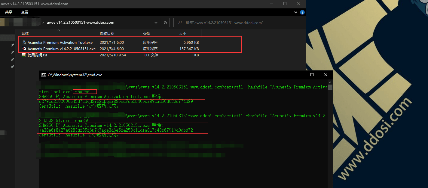Click size value 157,347 KB

coord(189,49)
